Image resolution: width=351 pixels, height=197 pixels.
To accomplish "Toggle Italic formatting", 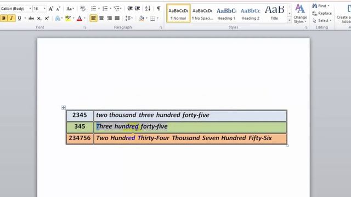I will coord(12,18).
